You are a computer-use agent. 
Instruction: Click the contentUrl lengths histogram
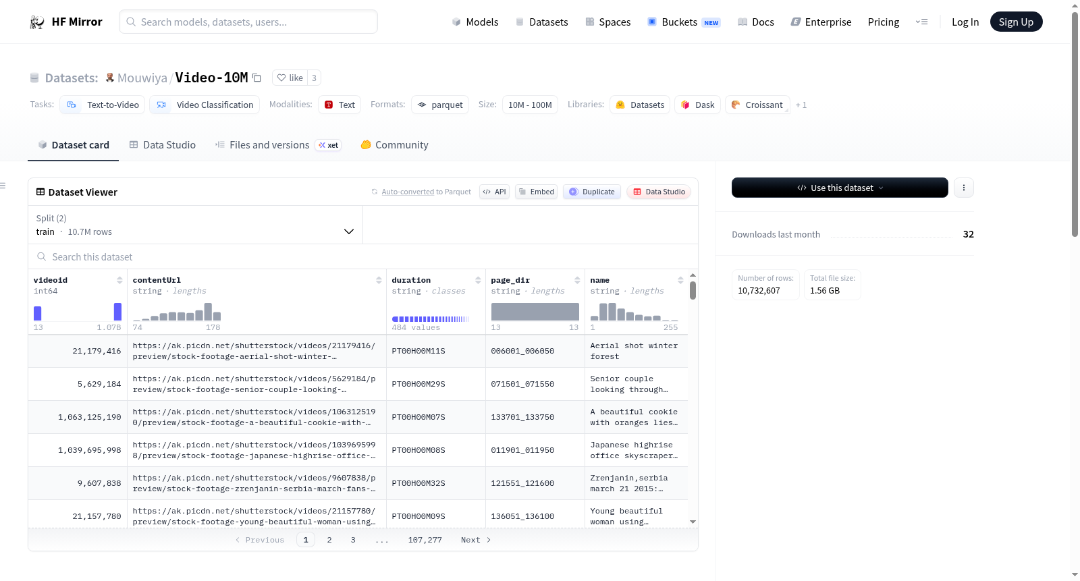coord(177,312)
